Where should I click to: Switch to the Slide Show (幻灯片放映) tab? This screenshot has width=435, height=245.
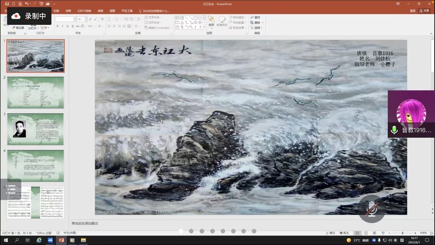pos(84,11)
